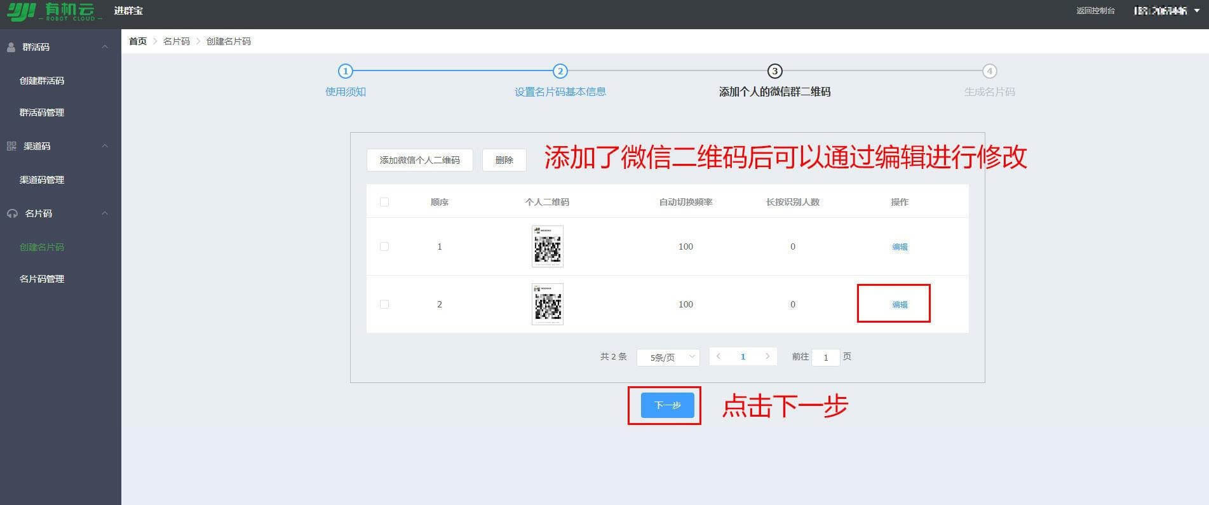This screenshot has height=505, width=1209.
Task: Click the 设置名片码基本信息 step label
Action: click(560, 91)
